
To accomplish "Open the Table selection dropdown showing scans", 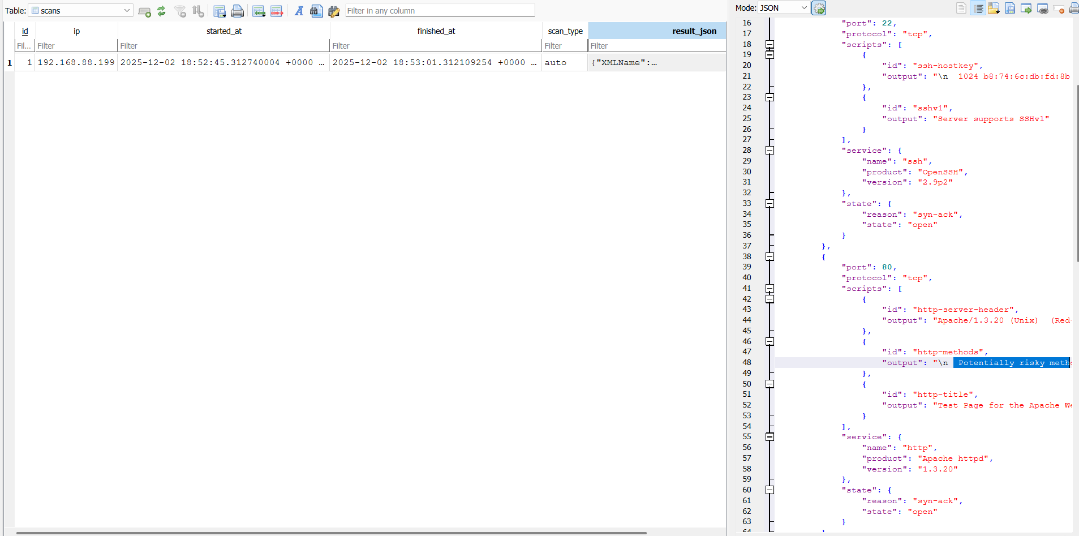I will (81, 11).
